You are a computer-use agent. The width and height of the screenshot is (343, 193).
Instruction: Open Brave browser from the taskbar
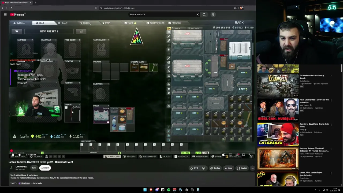[x=151, y=190]
